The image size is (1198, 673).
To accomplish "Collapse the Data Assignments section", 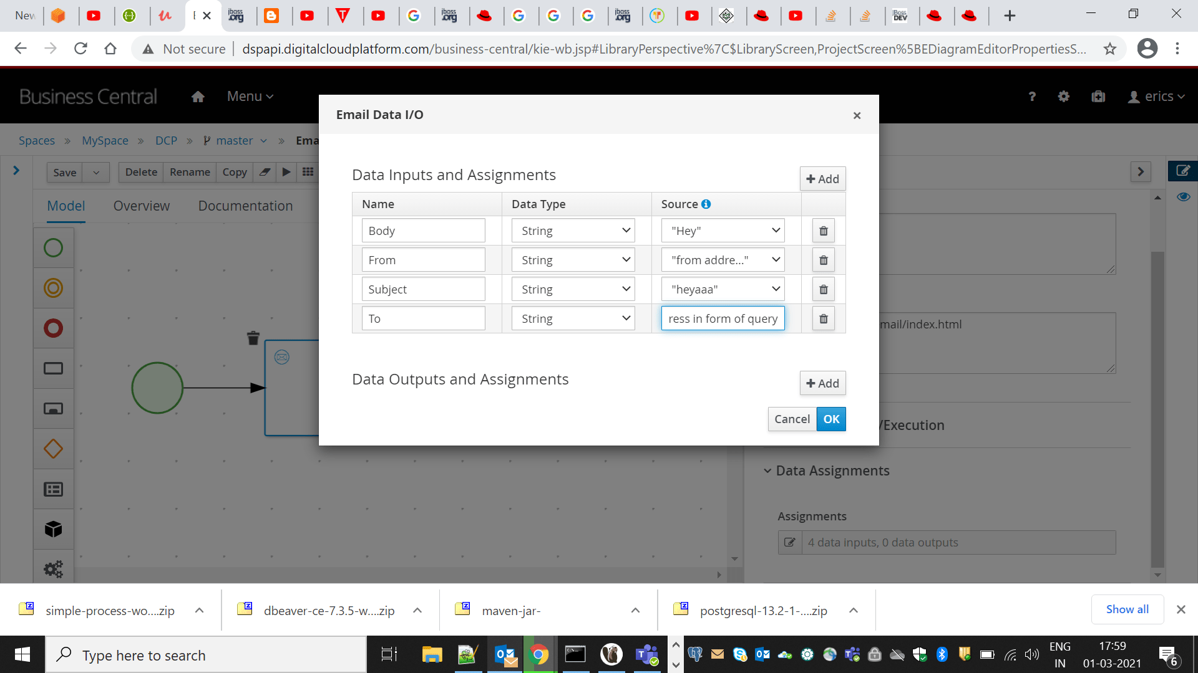I will tap(767, 470).
